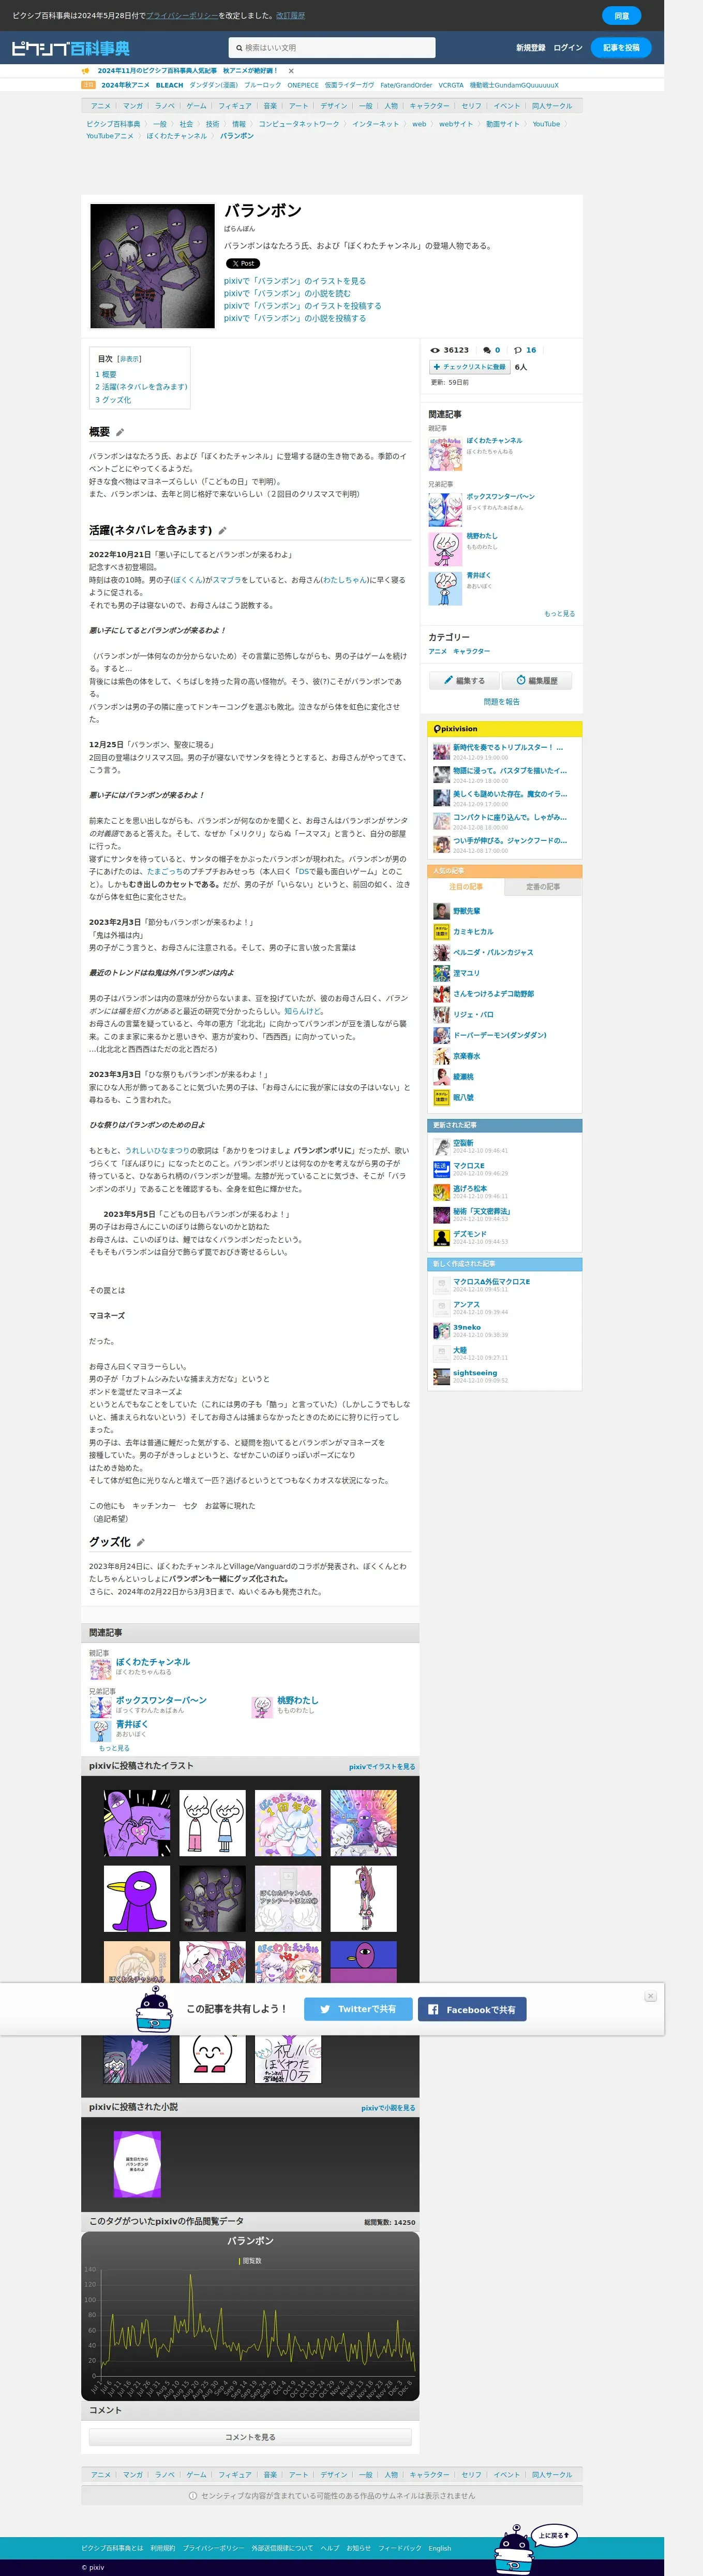Open the purple heart-hands illustration thumbnail

(x=137, y=1823)
